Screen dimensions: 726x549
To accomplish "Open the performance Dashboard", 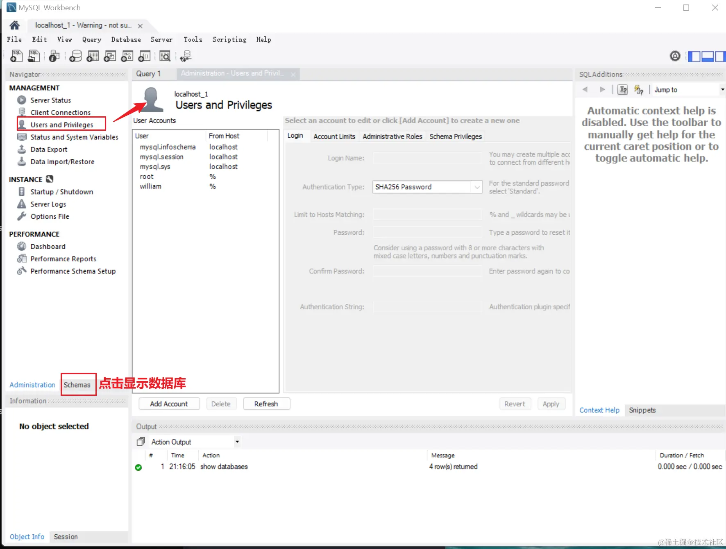I will [x=48, y=246].
